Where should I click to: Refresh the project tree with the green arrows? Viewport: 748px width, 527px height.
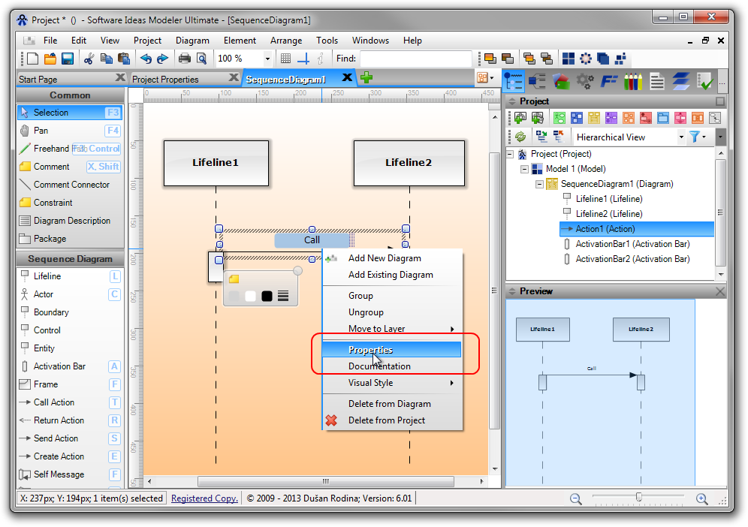pos(520,137)
